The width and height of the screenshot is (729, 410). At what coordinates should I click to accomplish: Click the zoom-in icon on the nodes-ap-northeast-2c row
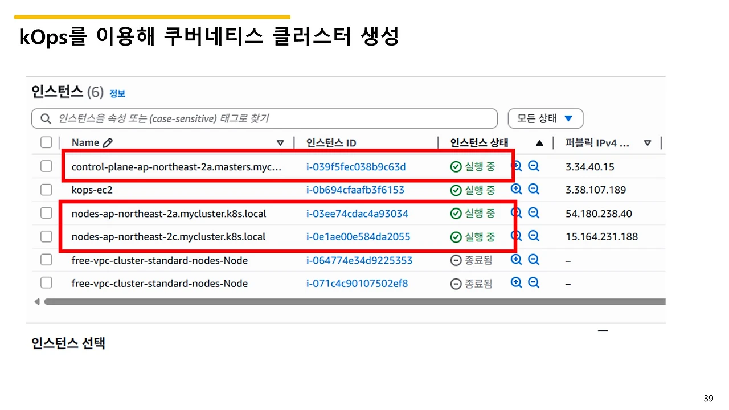[516, 236]
